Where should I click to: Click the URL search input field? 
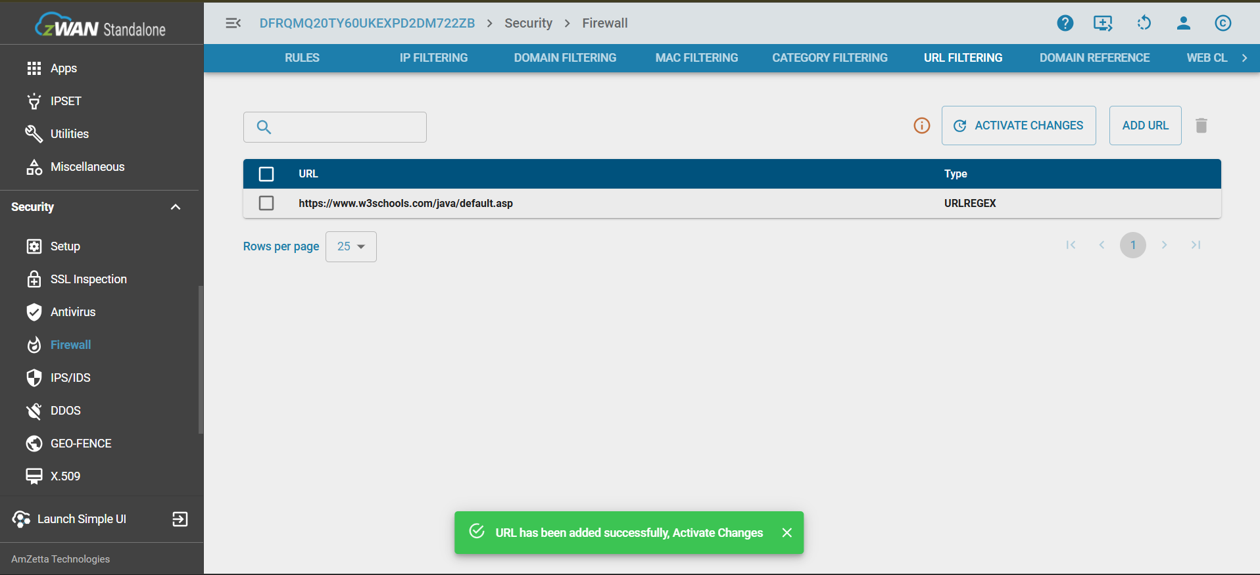point(345,127)
